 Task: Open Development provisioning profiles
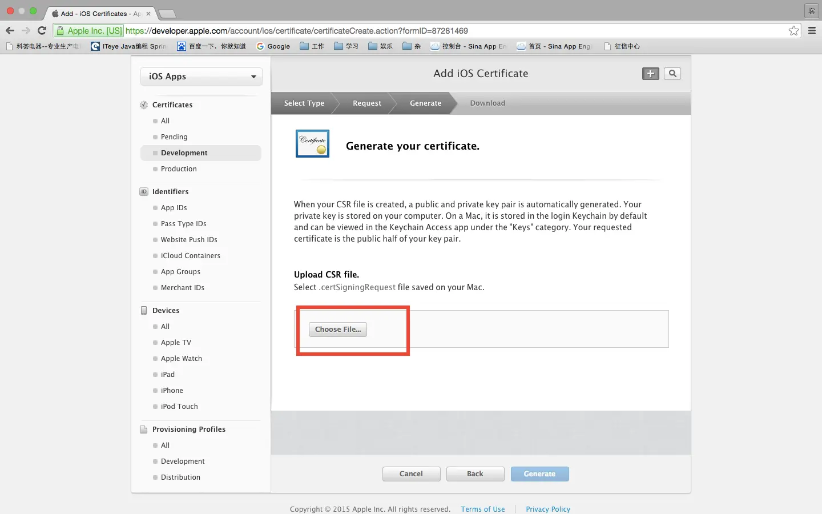pos(183,461)
